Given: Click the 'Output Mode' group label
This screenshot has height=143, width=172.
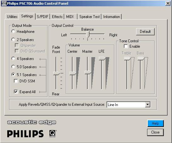Looking at the screenshot, I should [x=22, y=26].
